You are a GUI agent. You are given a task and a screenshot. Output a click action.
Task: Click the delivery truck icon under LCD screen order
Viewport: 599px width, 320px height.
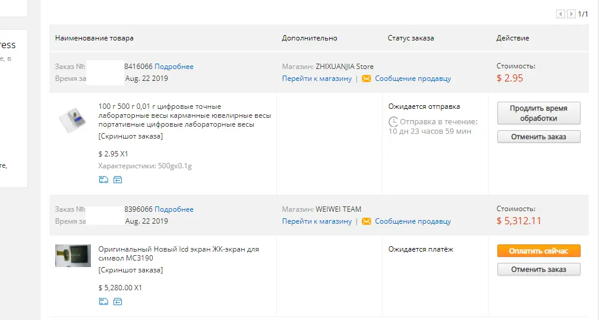[103, 302]
